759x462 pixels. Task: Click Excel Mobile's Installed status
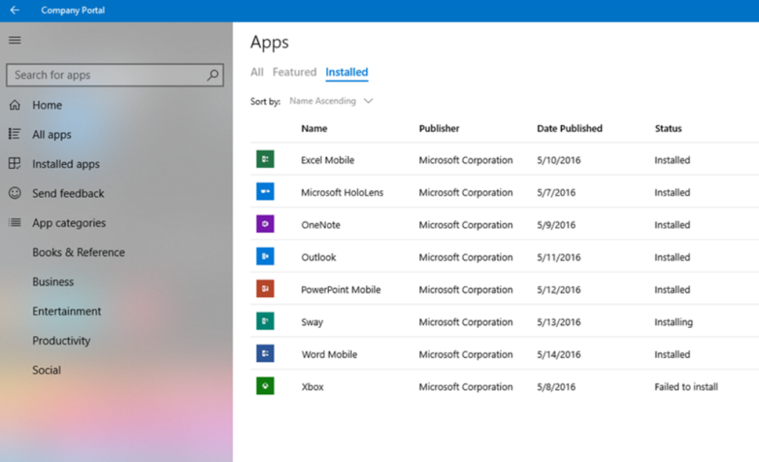(x=672, y=160)
